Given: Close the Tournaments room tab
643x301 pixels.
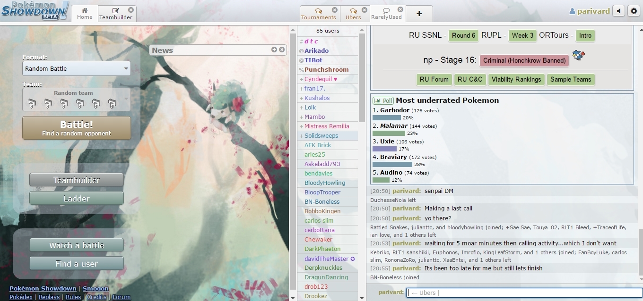Looking at the screenshot, I should click(335, 9).
